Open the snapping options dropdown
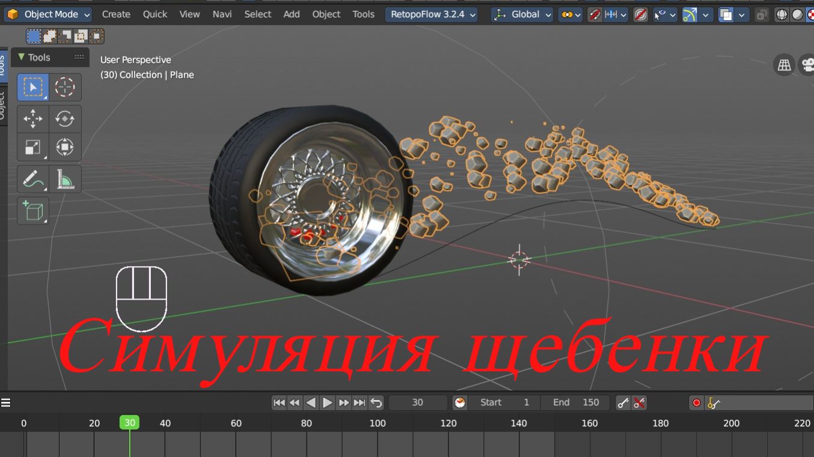814x457 pixels. [x=615, y=14]
